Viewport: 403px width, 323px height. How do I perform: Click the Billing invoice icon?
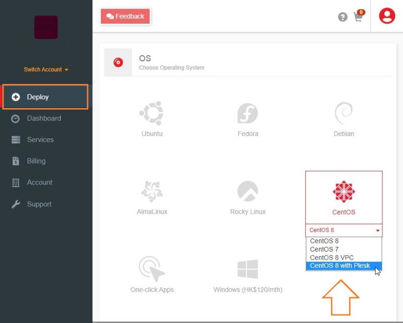(x=16, y=161)
